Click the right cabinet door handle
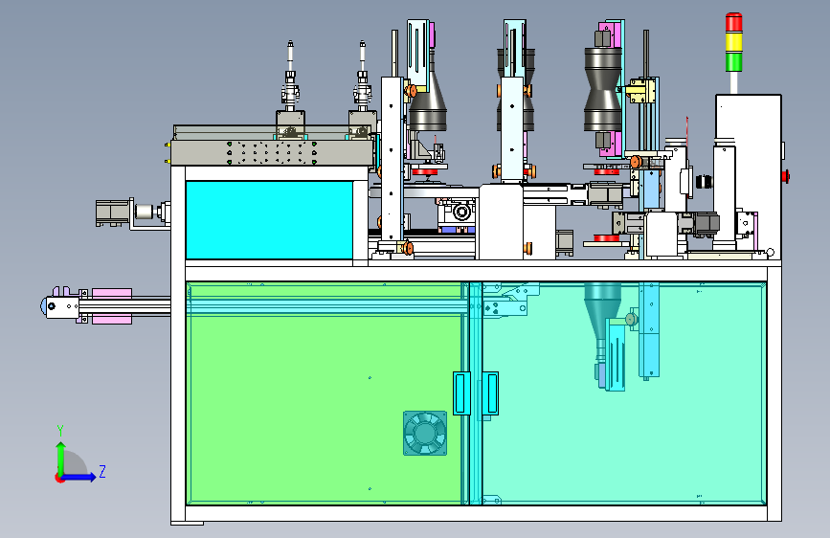 tap(490, 392)
